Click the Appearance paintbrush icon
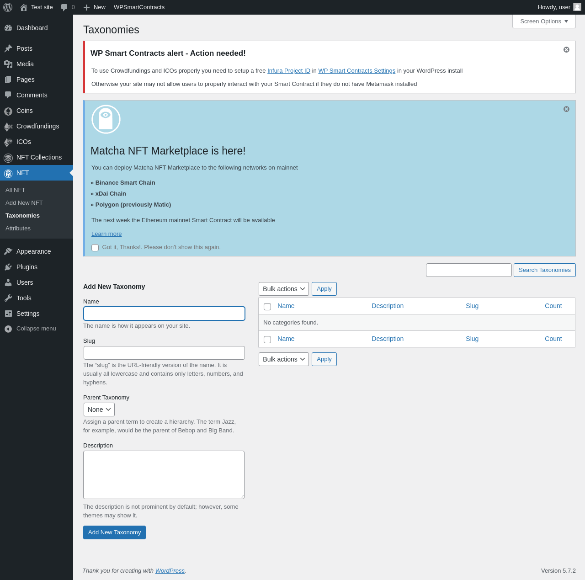 [8, 251]
